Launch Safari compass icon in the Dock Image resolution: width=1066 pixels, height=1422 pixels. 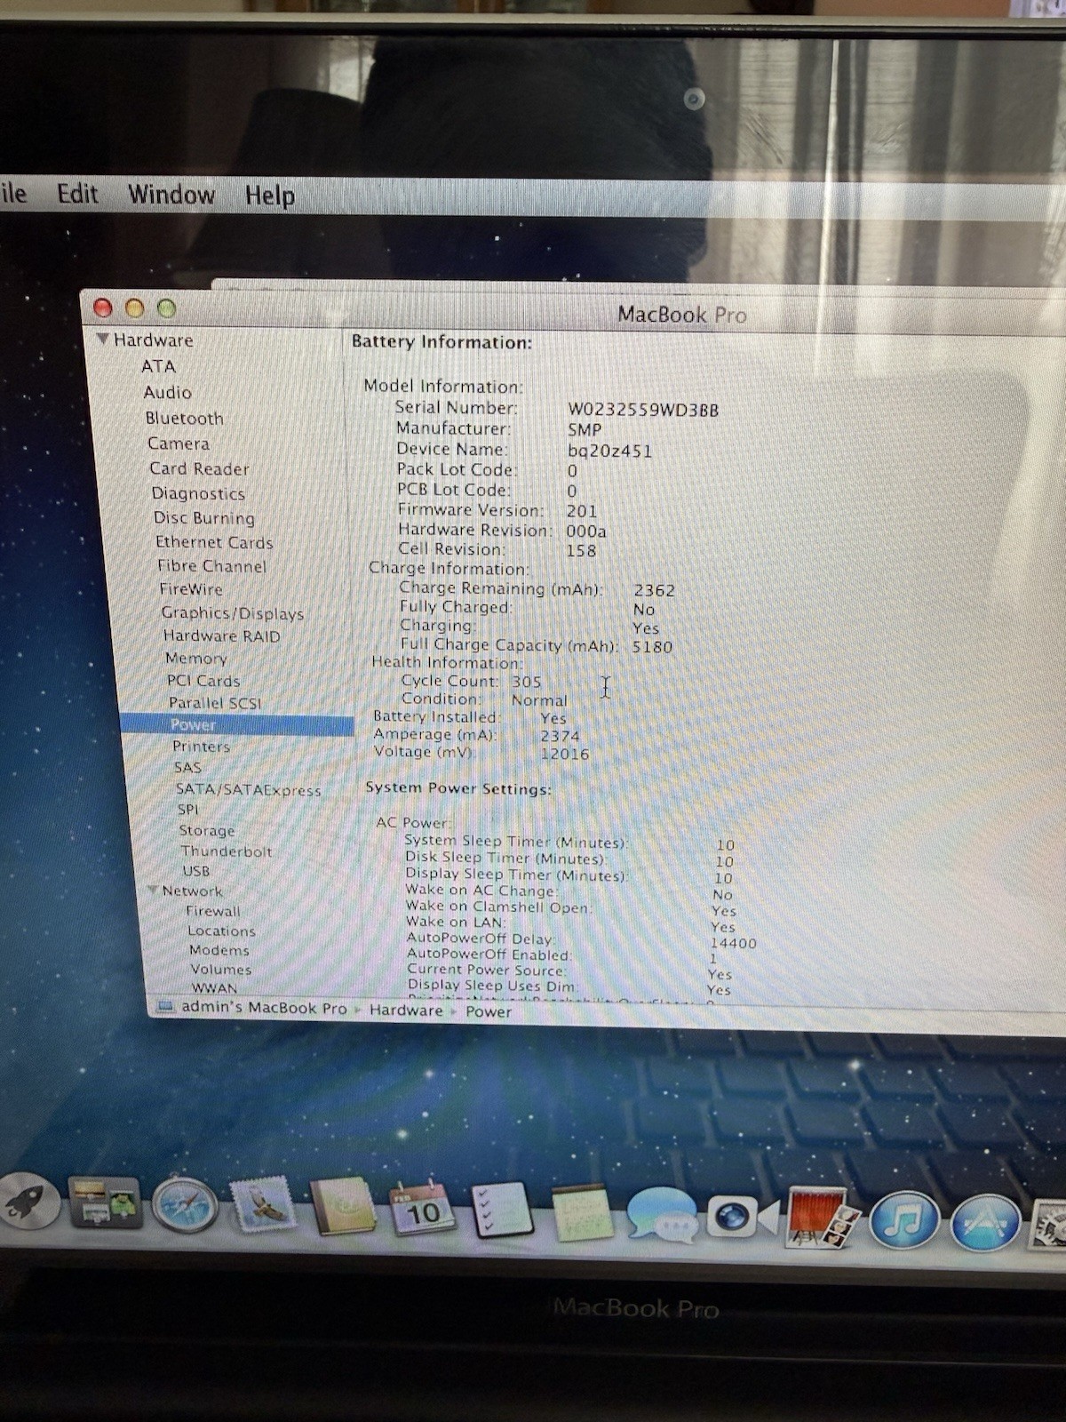pos(185,1205)
